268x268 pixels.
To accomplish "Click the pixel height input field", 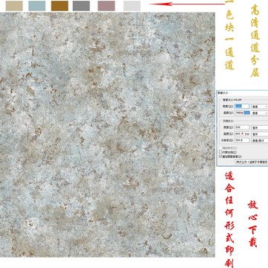I will (242, 112).
